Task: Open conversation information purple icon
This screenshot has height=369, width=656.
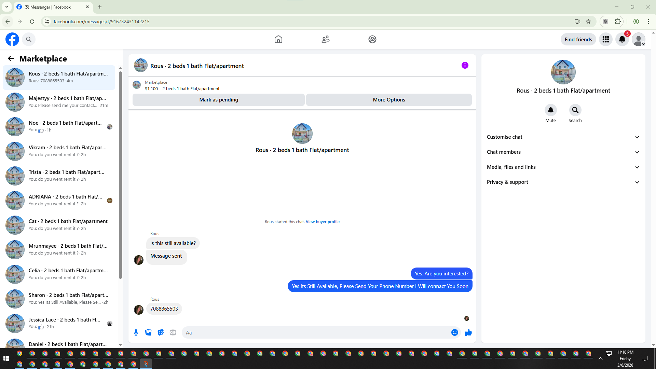Action: coord(465,65)
